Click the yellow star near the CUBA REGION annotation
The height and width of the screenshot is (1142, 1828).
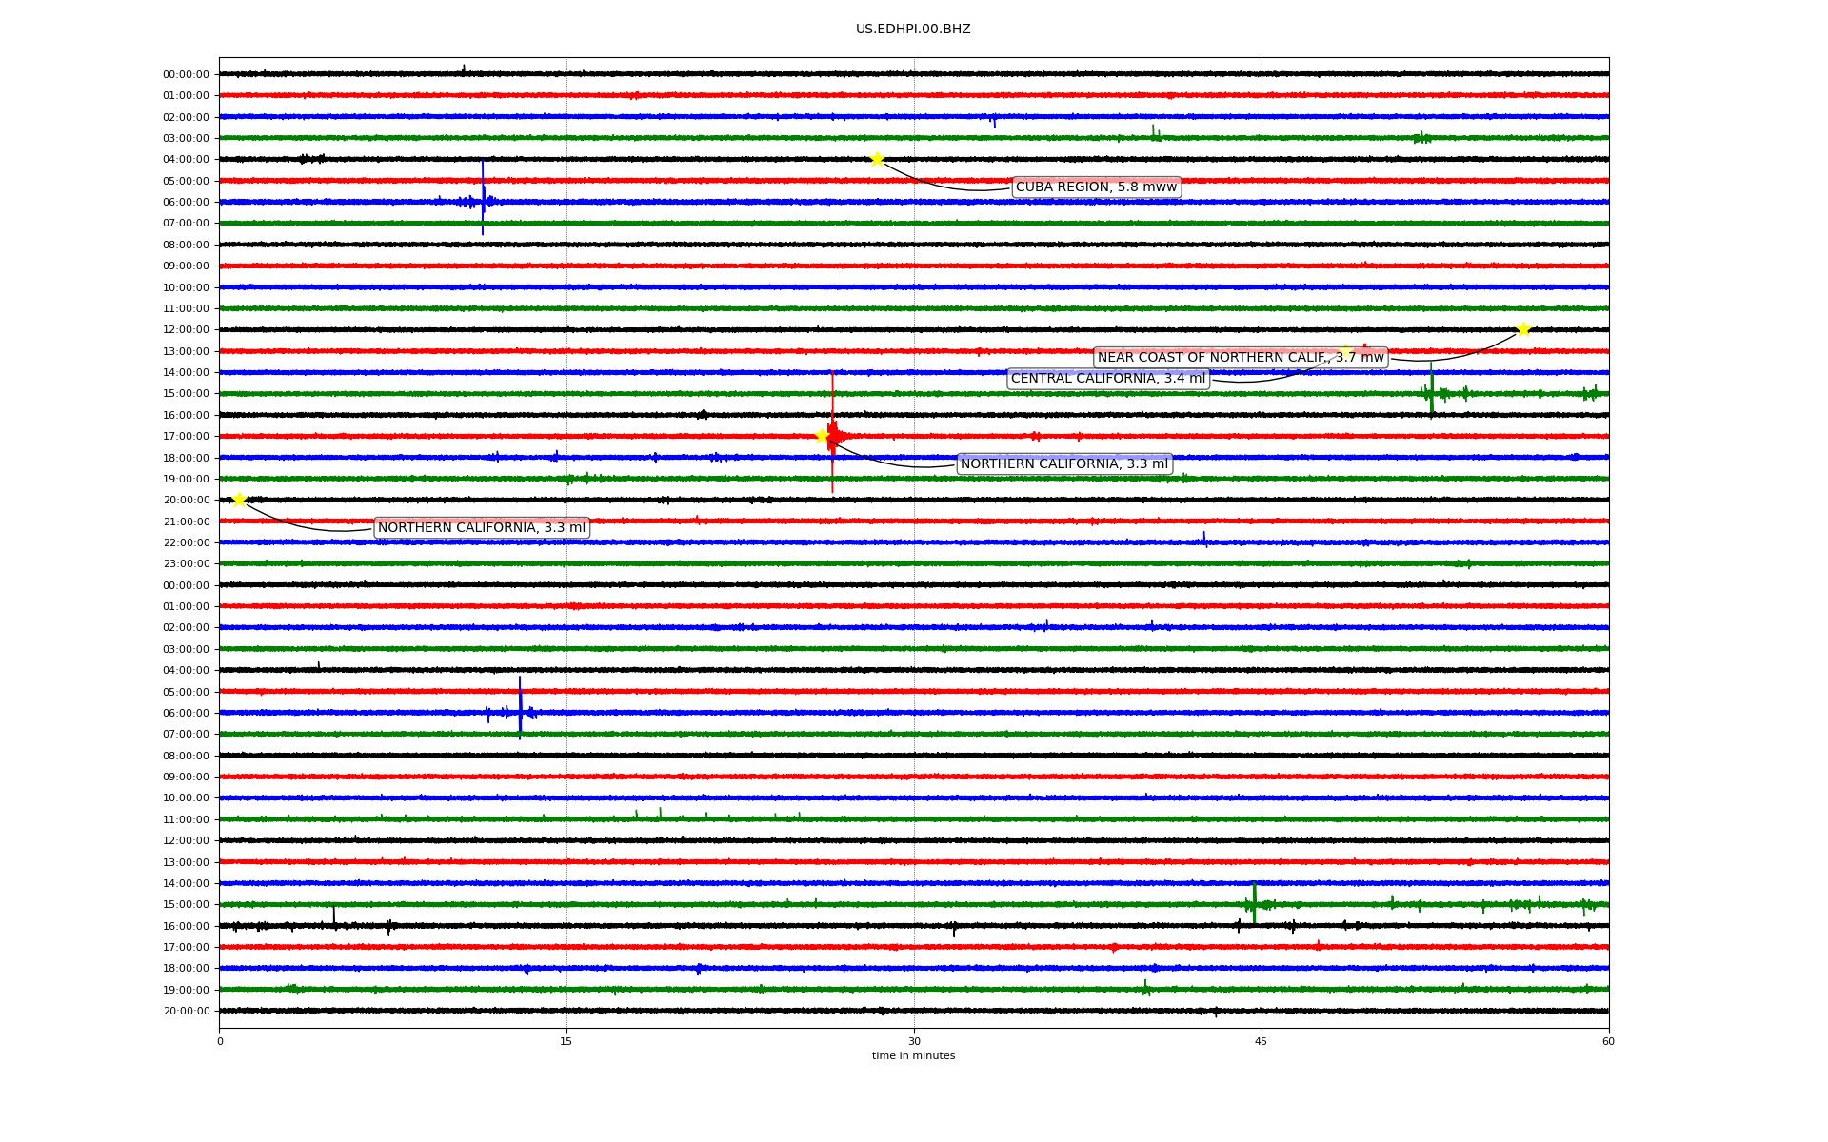click(877, 159)
